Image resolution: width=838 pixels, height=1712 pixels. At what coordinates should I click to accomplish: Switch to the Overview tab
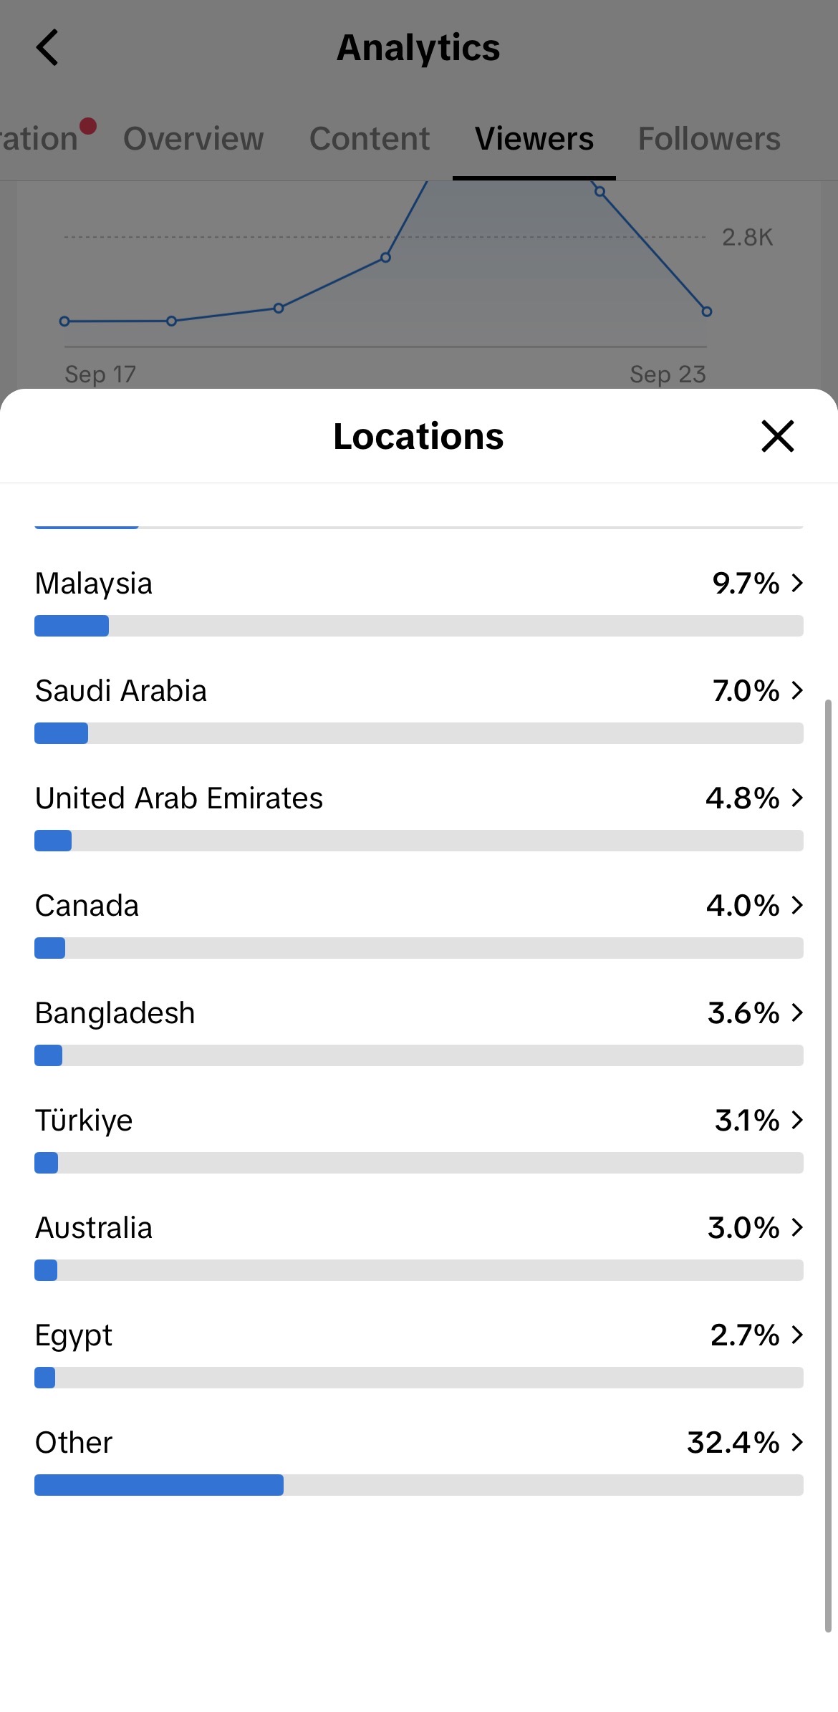193,138
